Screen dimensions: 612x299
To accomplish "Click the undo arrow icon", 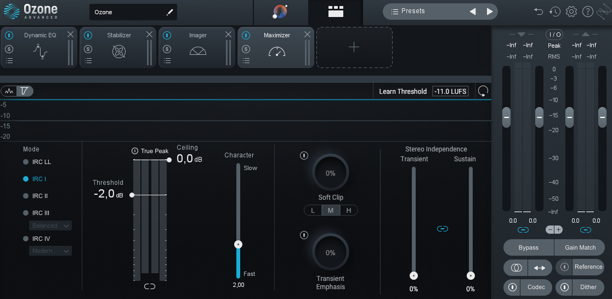I will 539,12.
